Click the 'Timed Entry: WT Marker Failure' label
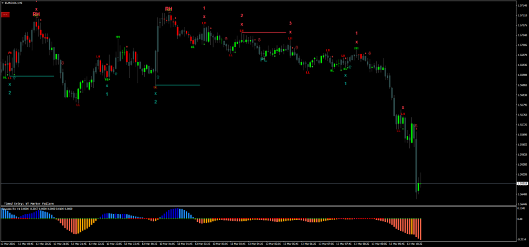Image resolution: width=529 pixels, height=247 pixels. pos(28,203)
